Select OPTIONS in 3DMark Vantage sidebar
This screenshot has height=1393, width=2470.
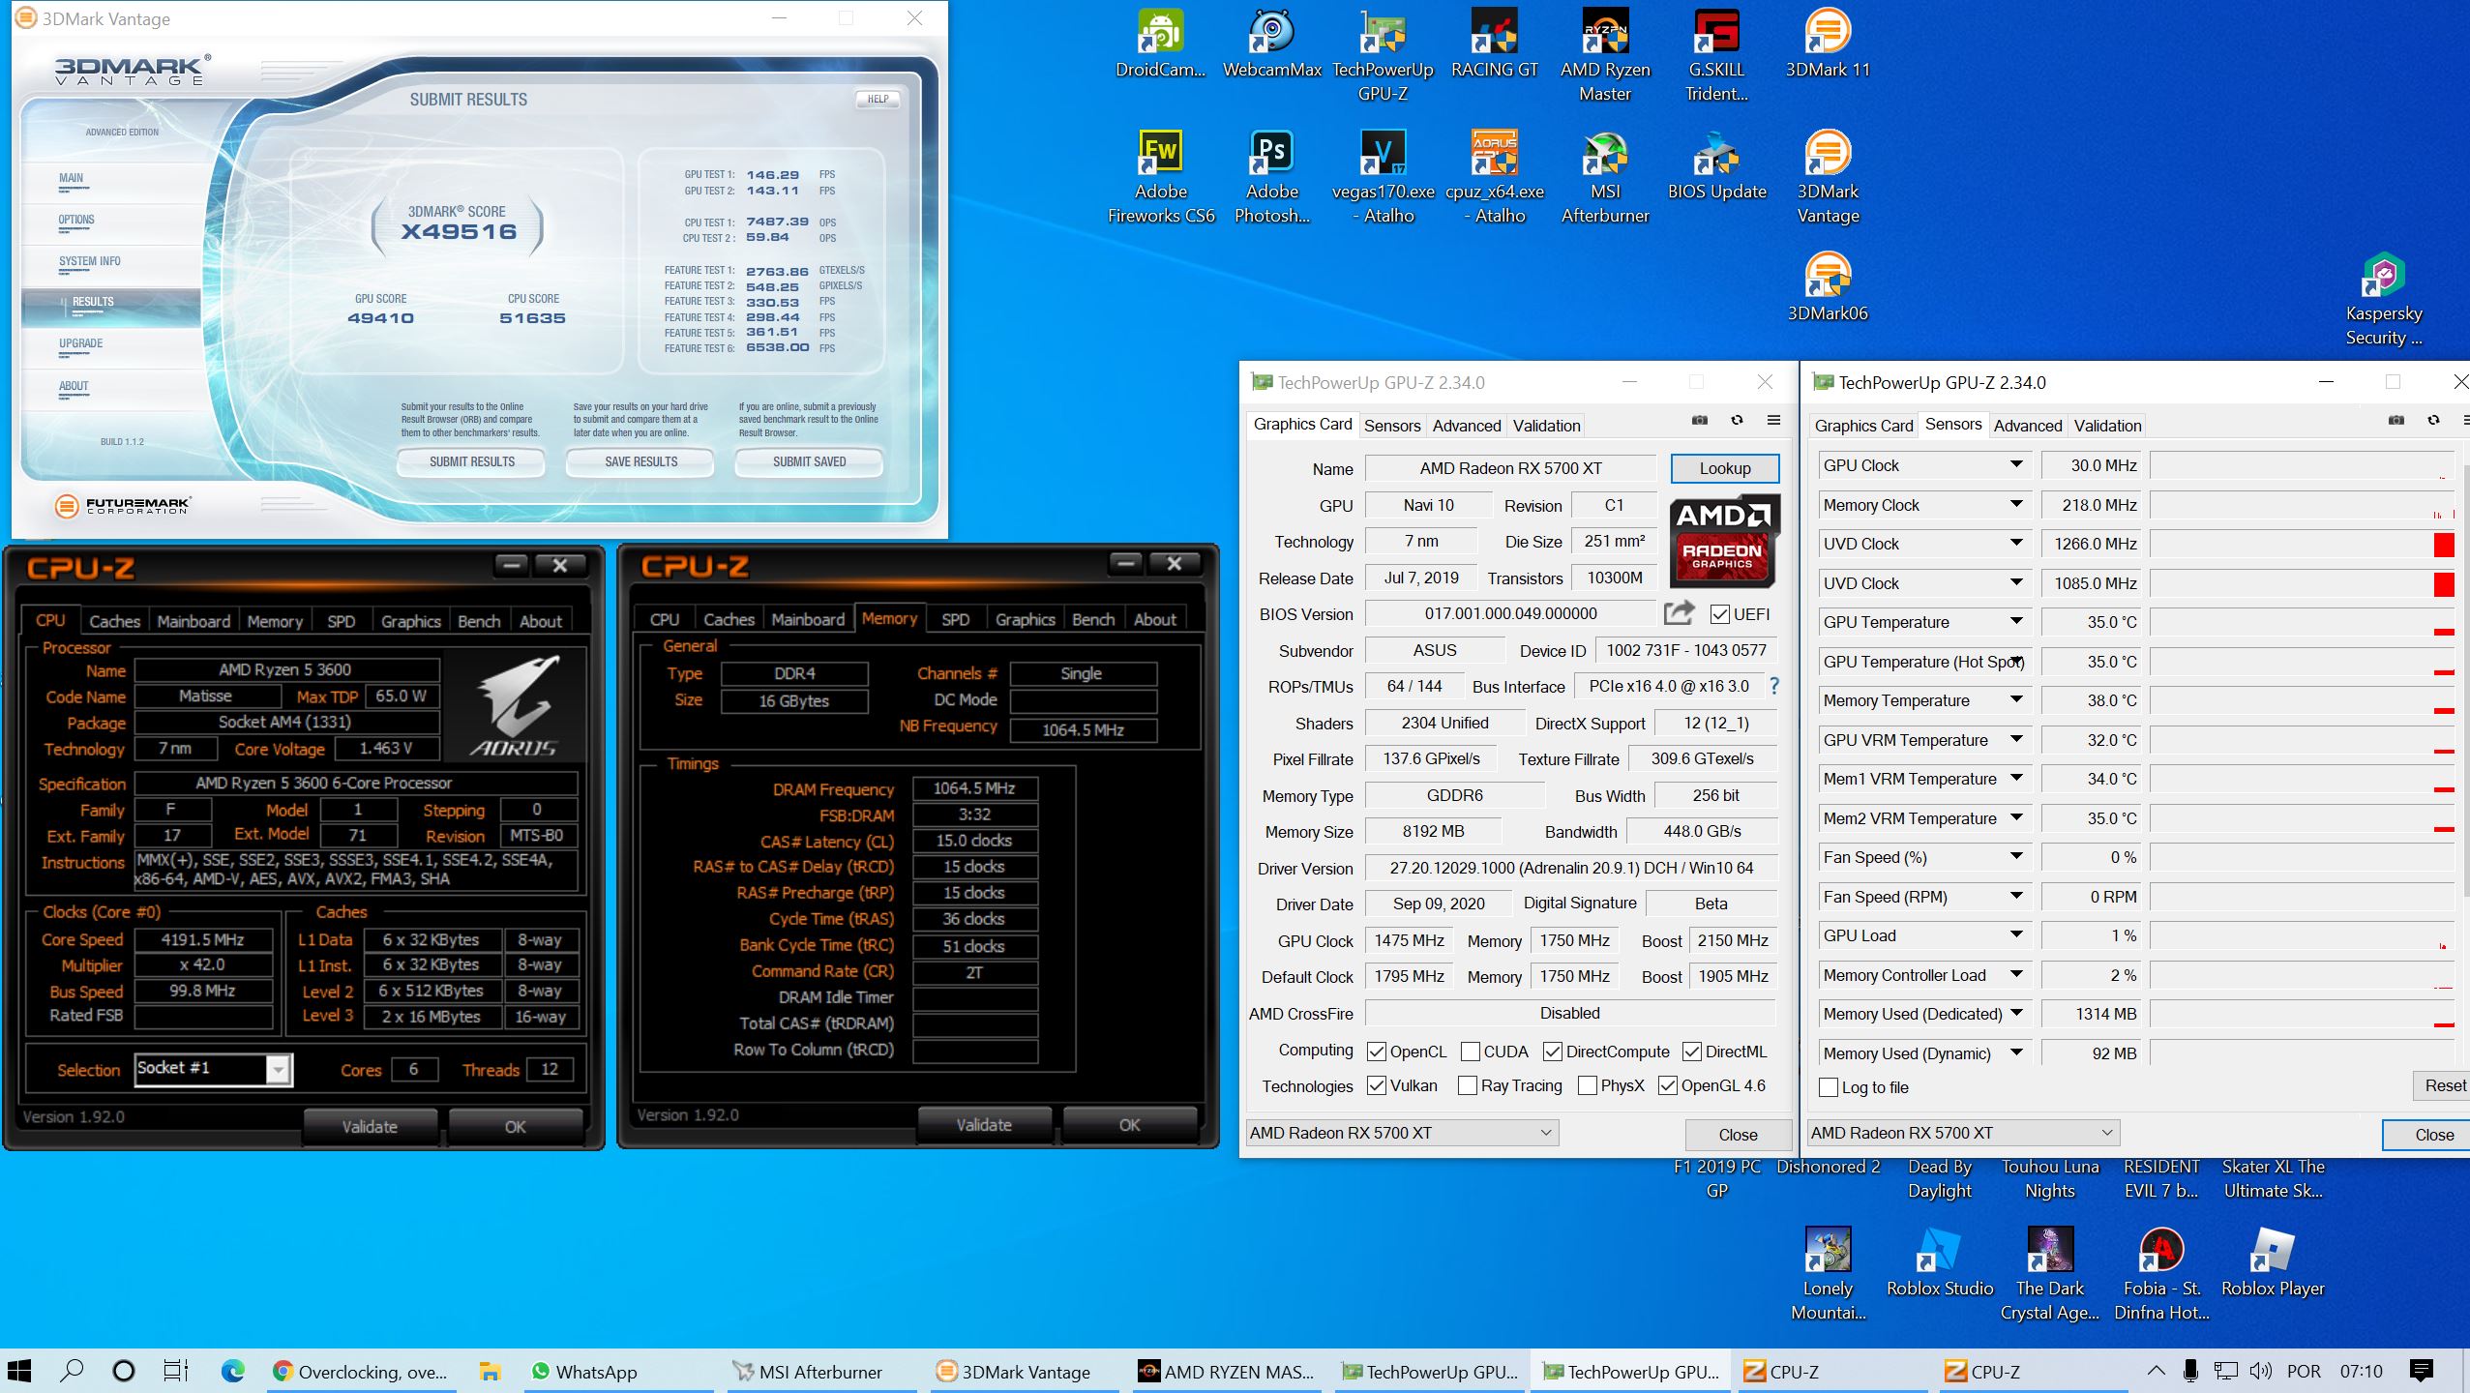coord(76,220)
